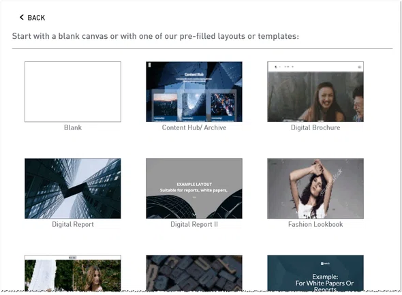Select the wedding dress photo template
The height and width of the screenshot is (295, 402).
point(73,273)
